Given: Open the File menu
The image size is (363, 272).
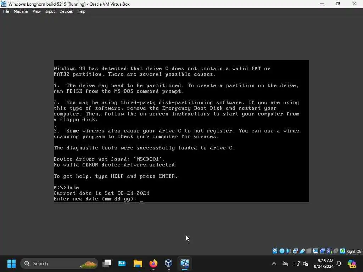Looking at the screenshot, I should [x=6, y=11].
